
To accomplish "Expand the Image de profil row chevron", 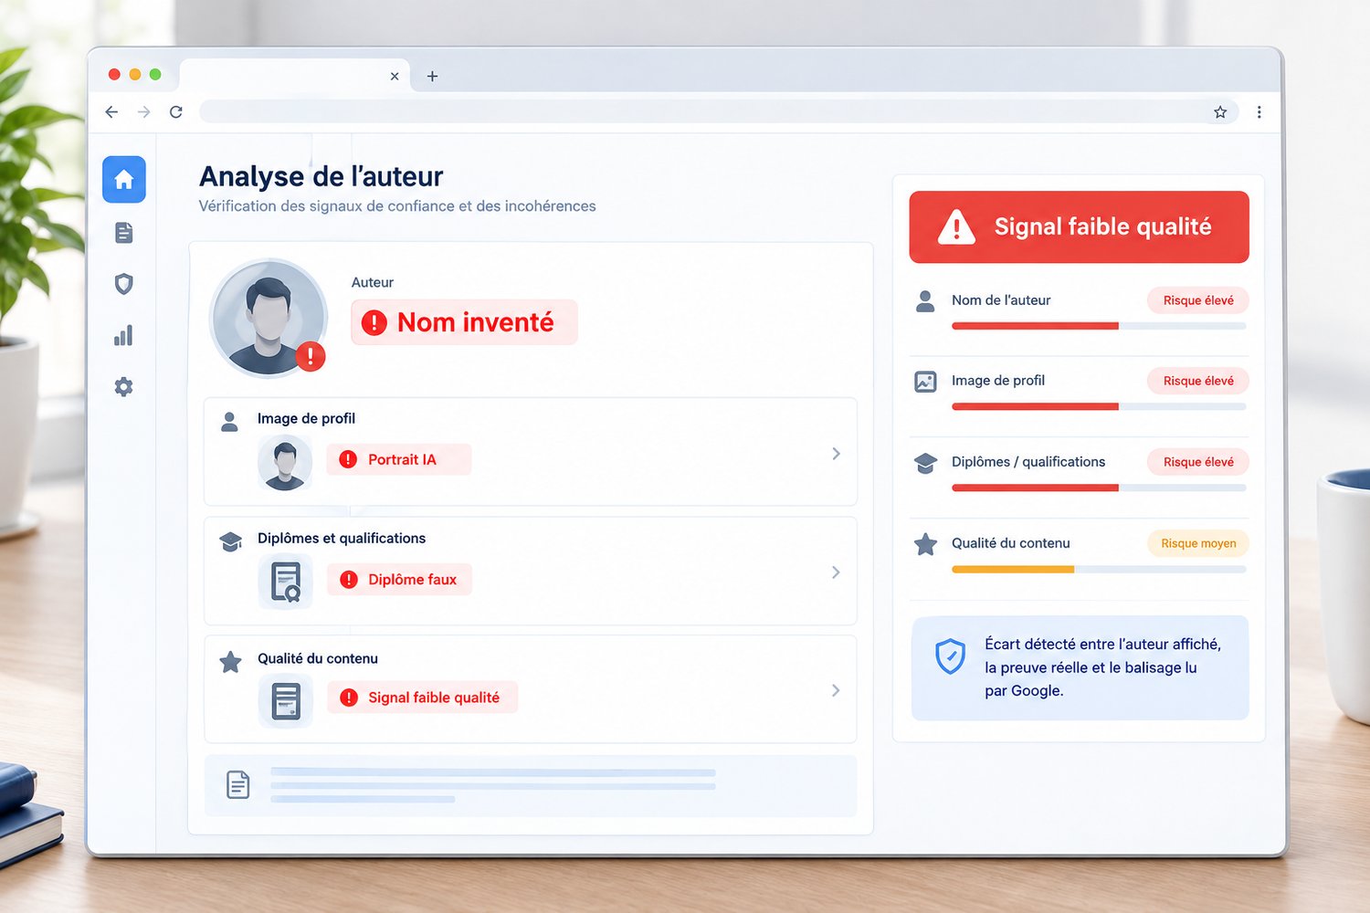I will click(836, 454).
